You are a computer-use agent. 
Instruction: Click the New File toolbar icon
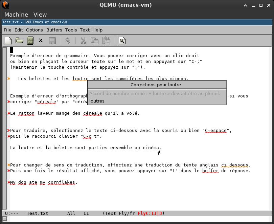click(x=8, y=41)
